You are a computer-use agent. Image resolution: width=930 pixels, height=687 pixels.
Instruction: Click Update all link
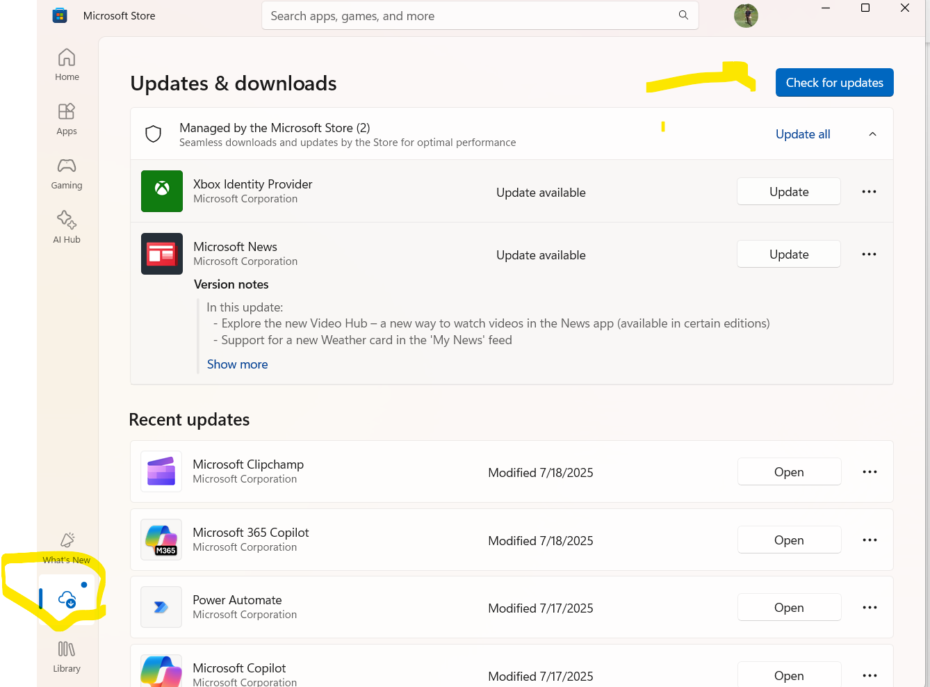(x=803, y=134)
